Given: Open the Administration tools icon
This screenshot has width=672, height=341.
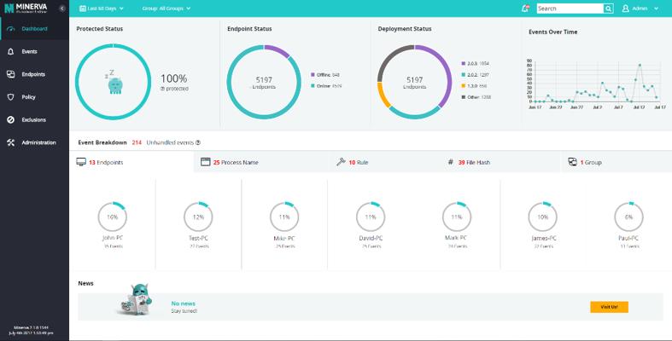Looking at the screenshot, I should (x=11, y=142).
